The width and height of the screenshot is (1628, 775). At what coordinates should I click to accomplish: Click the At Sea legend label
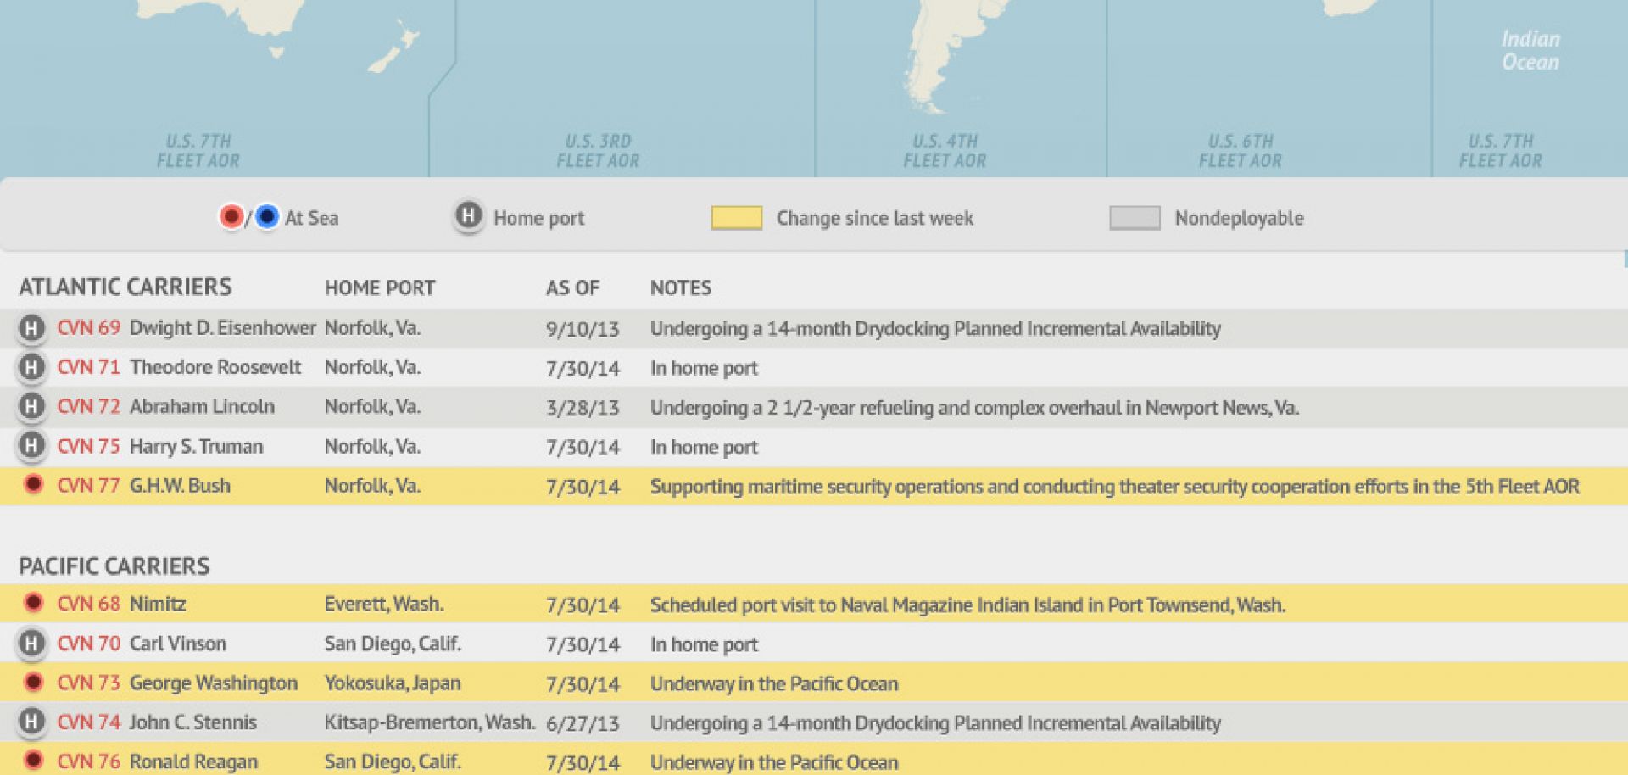311,218
